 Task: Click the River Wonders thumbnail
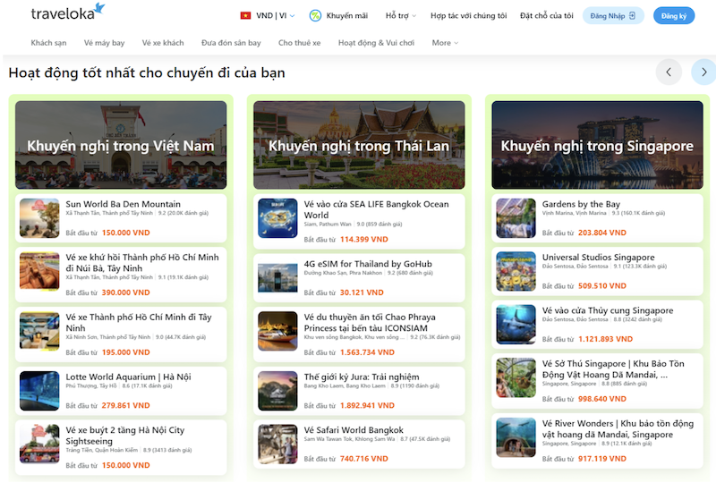point(516,437)
